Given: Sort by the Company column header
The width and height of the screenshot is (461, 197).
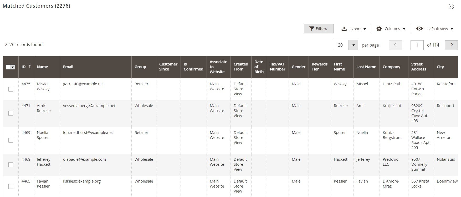Looking at the screenshot, I should click(x=394, y=67).
